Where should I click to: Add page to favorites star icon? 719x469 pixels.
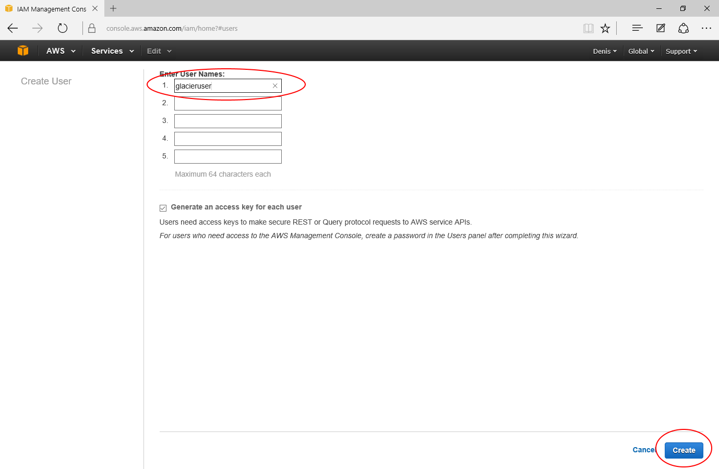point(605,28)
